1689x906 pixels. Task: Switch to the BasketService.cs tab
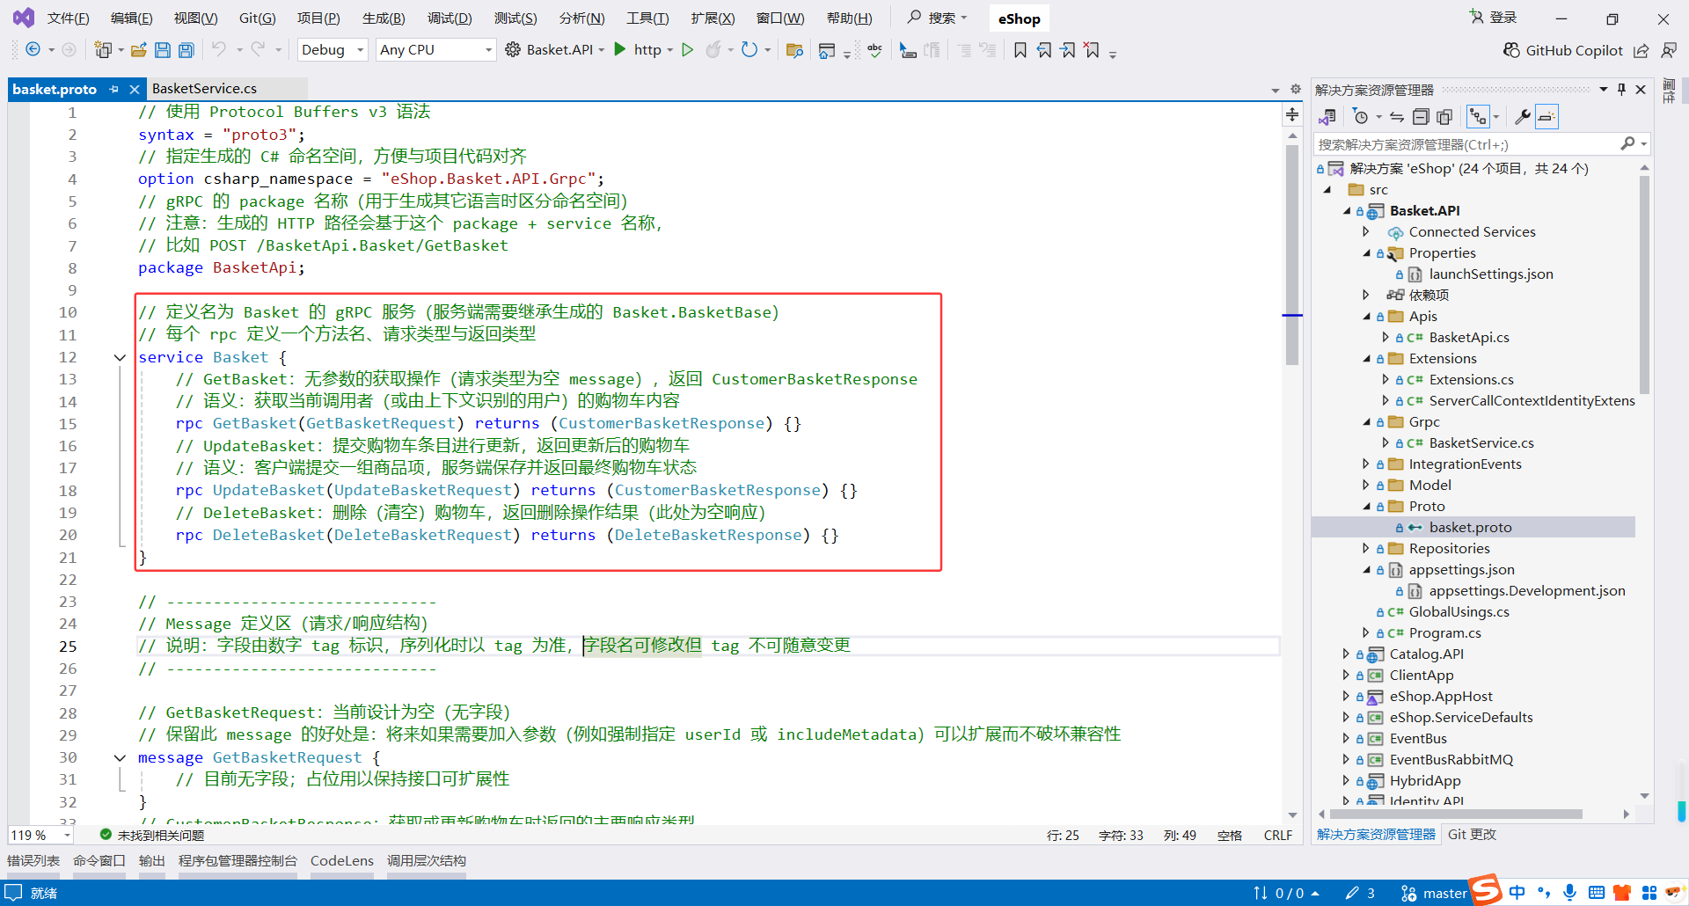click(204, 88)
